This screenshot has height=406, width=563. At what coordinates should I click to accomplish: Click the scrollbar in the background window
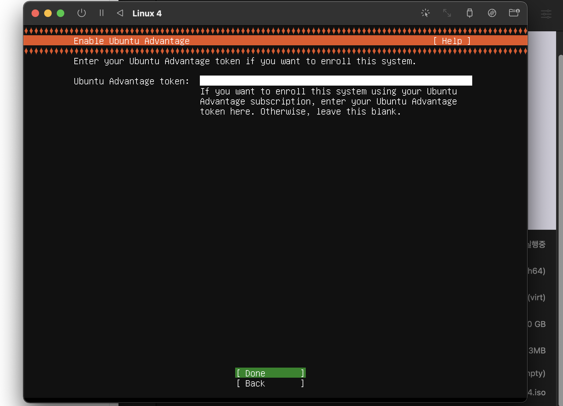560,230
